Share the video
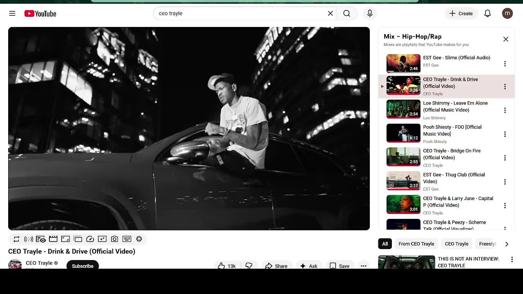 coord(277,265)
